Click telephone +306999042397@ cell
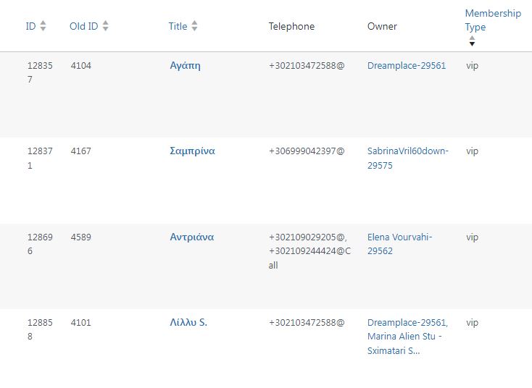Viewport: 532px width, 388px height. (x=306, y=151)
